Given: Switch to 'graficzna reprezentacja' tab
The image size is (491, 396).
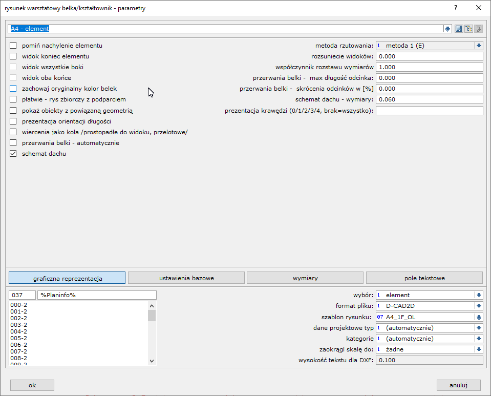Looking at the screenshot, I should (x=67, y=278).
